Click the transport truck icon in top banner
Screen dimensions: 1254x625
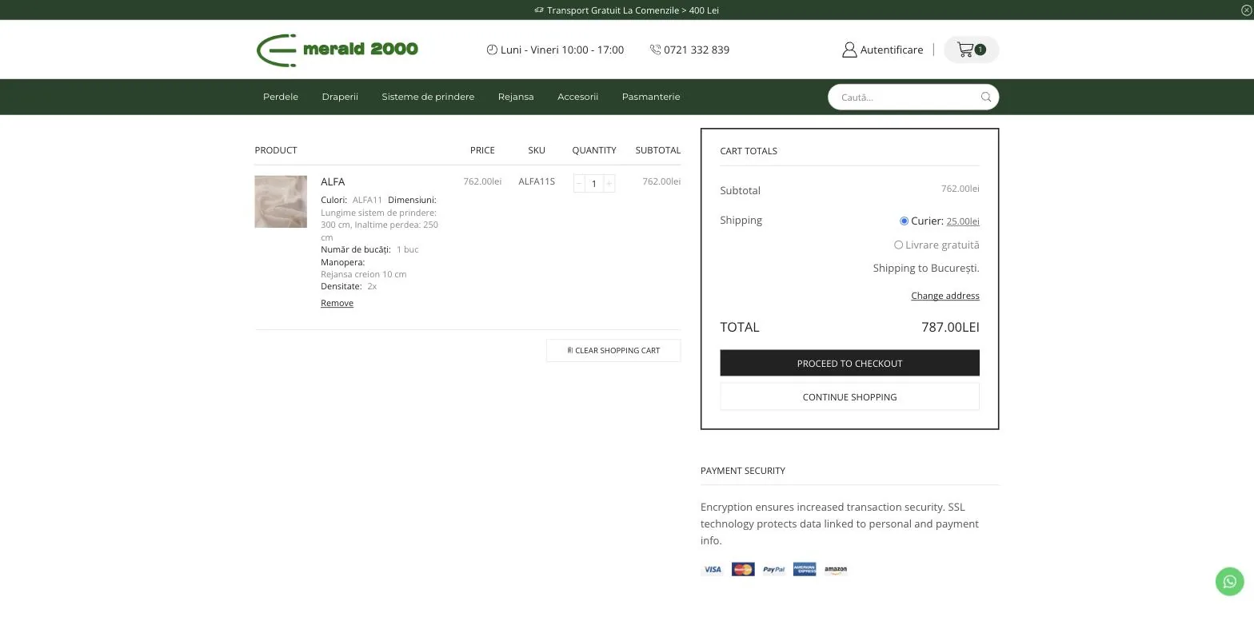539,10
